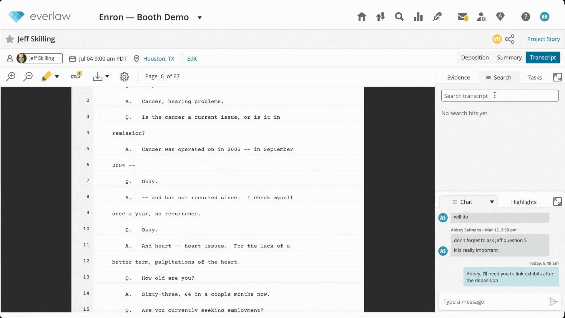Viewport: 565px width, 318px height.
Task: Download the transcript
Action: point(98,77)
